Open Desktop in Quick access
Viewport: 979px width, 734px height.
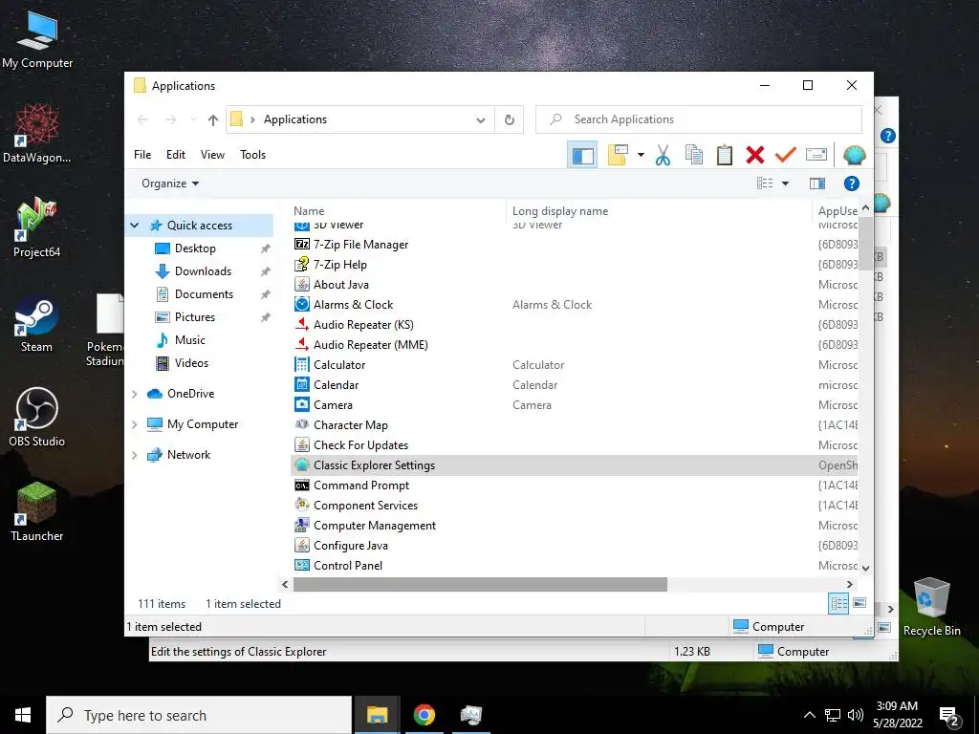click(195, 248)
